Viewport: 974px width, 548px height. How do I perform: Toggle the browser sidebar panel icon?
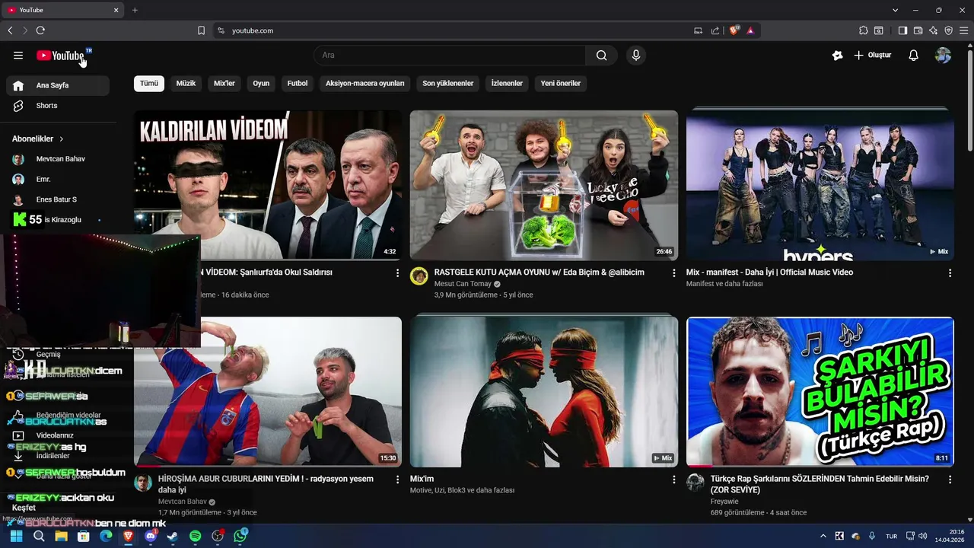[x=902, y=30]
